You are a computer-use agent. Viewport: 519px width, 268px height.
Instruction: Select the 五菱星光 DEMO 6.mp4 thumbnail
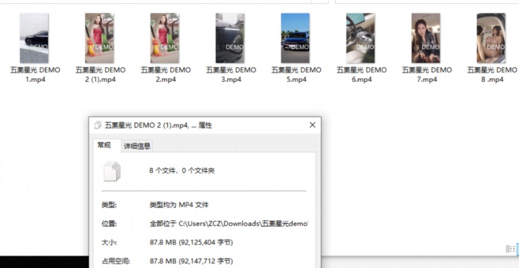(361, 38)
